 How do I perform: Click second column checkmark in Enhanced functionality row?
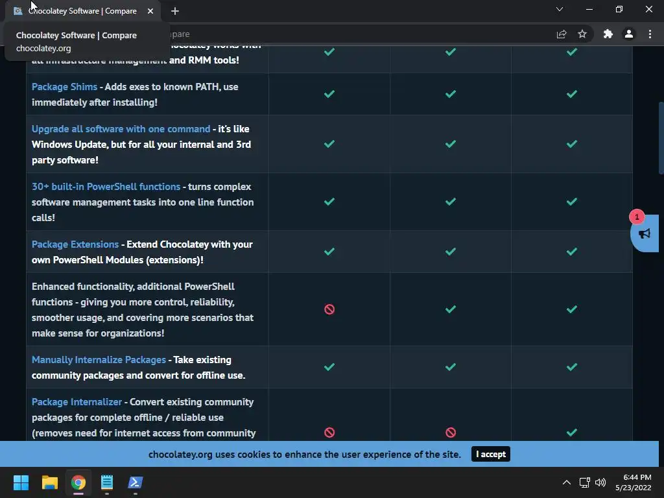coord(451,309)
